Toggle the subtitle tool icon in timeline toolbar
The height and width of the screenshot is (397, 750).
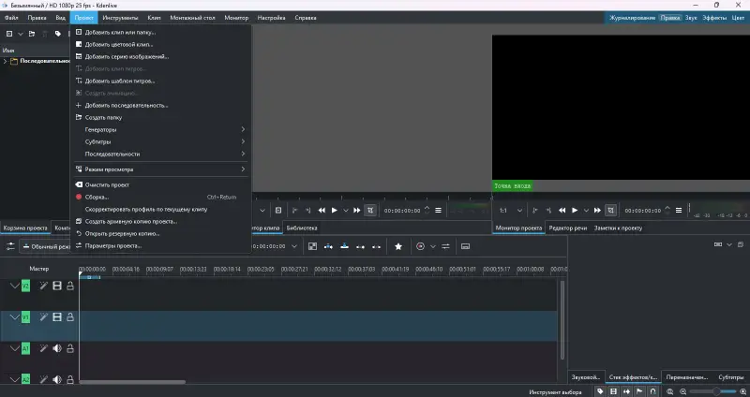(465, 246)
